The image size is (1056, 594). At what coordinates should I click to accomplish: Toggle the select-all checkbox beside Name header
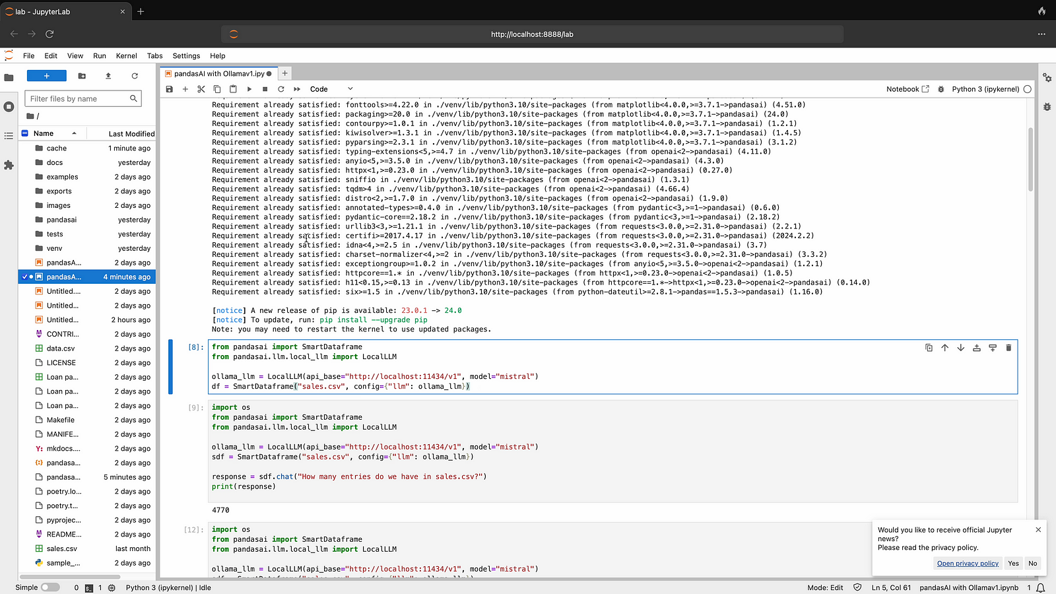[x=25, y=133]
